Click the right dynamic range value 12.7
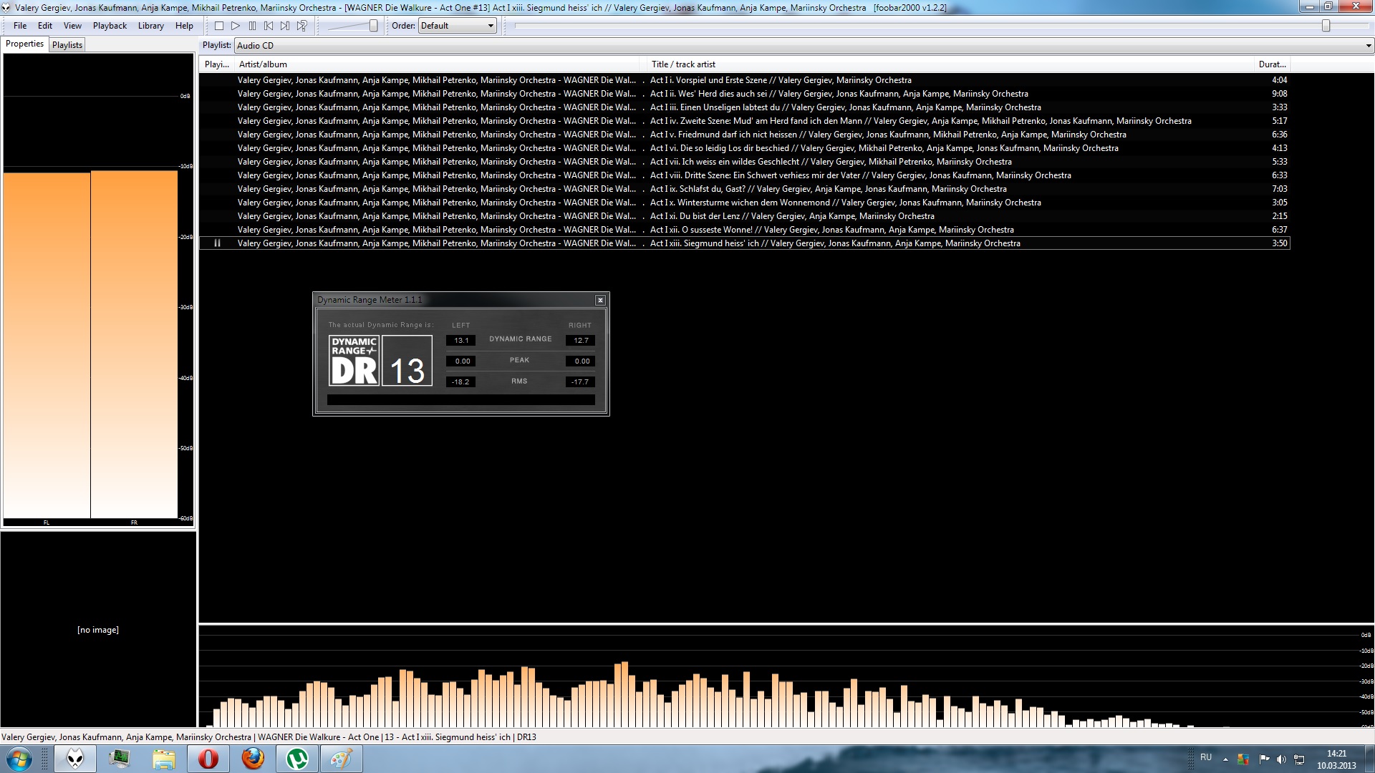The image size is (1375, 773). pyautogui.click(x=581, y=341)
